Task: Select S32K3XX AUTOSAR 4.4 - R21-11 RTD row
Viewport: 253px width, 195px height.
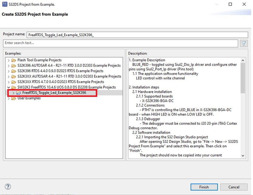Action: 69,76
